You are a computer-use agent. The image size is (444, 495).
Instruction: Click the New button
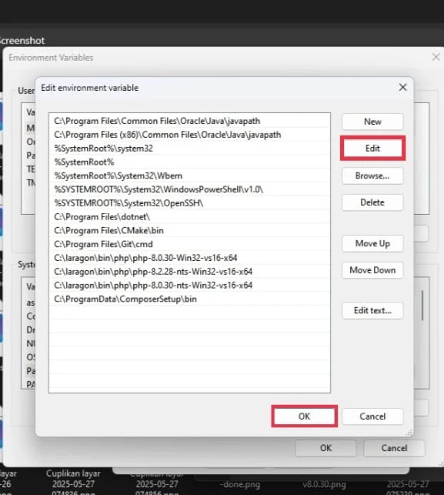tap(372, 122)
